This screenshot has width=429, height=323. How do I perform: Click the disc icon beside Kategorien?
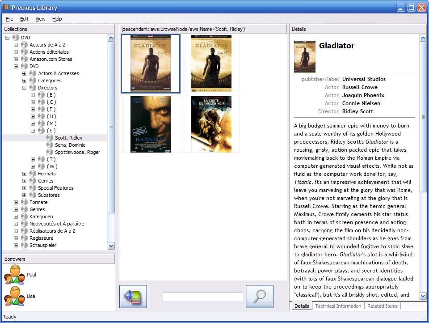point(24,217)
